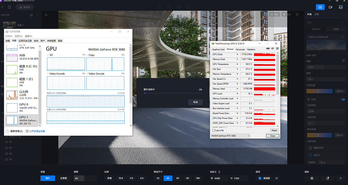
Task: Expand the Copy graph dropdown in Task Manager
Action: (87, 55)
